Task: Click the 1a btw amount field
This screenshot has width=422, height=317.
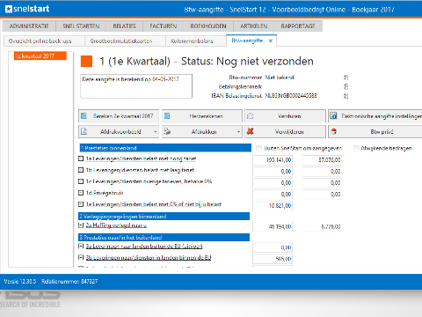Action: (322, 160)
